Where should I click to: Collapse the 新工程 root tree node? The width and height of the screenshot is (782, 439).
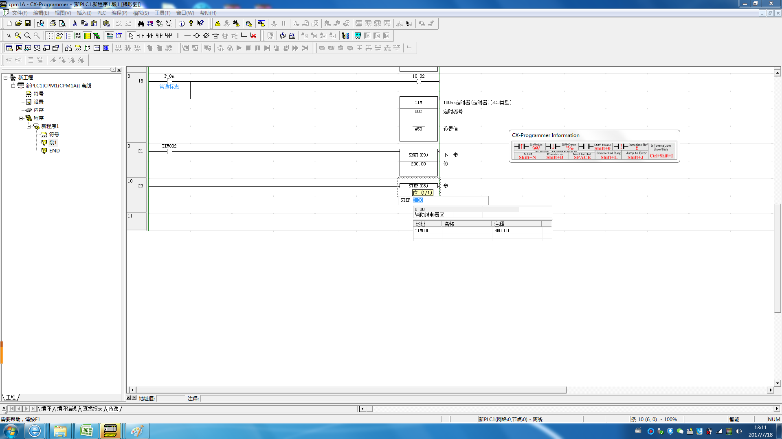pos(6,77)
